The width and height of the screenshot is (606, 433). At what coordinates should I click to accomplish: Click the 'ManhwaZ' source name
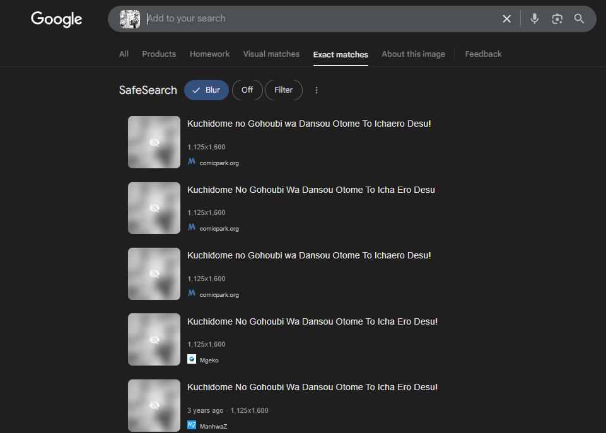coord(213,427)
